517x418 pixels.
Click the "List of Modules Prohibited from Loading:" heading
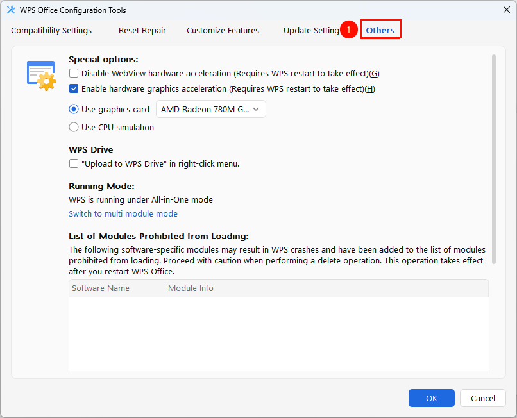[158, 236]
